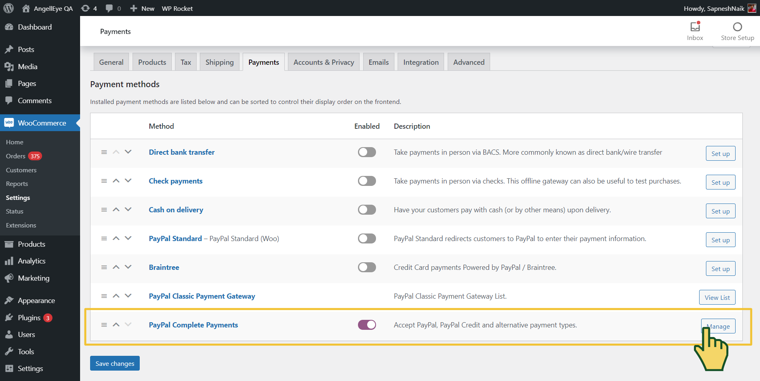The width and height of the screenshot is (760, 381).
Task: Click Set up for Braintree
Action: [720, 269]
